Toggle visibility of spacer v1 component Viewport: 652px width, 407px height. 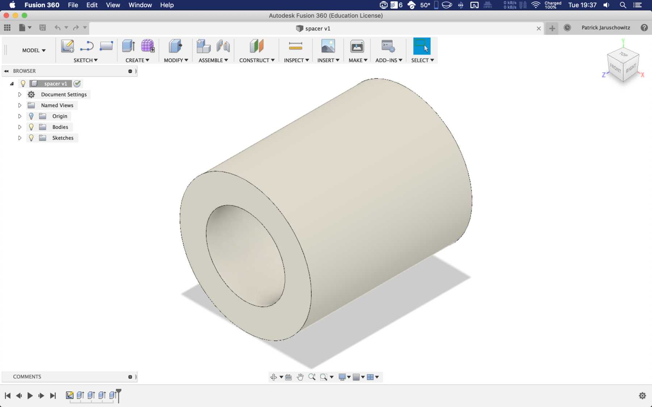(x=23, y=84)
